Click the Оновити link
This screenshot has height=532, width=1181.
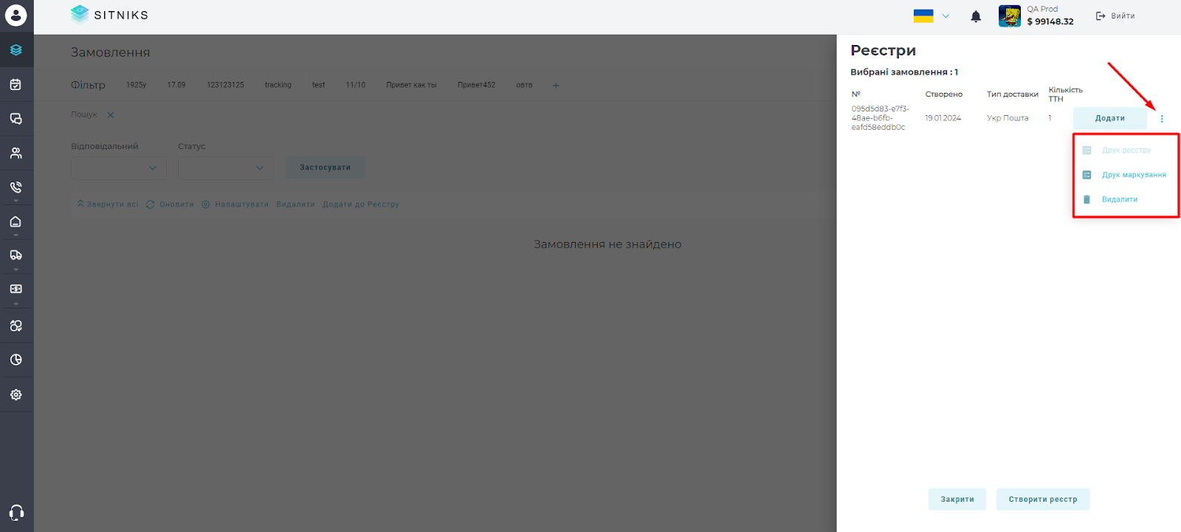tap(176, 204)
